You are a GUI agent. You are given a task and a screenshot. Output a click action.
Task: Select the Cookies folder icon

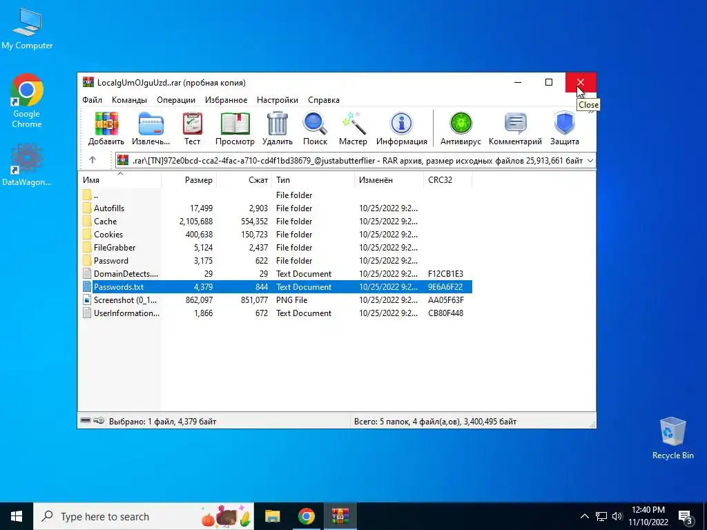click(x=87, y=235)
